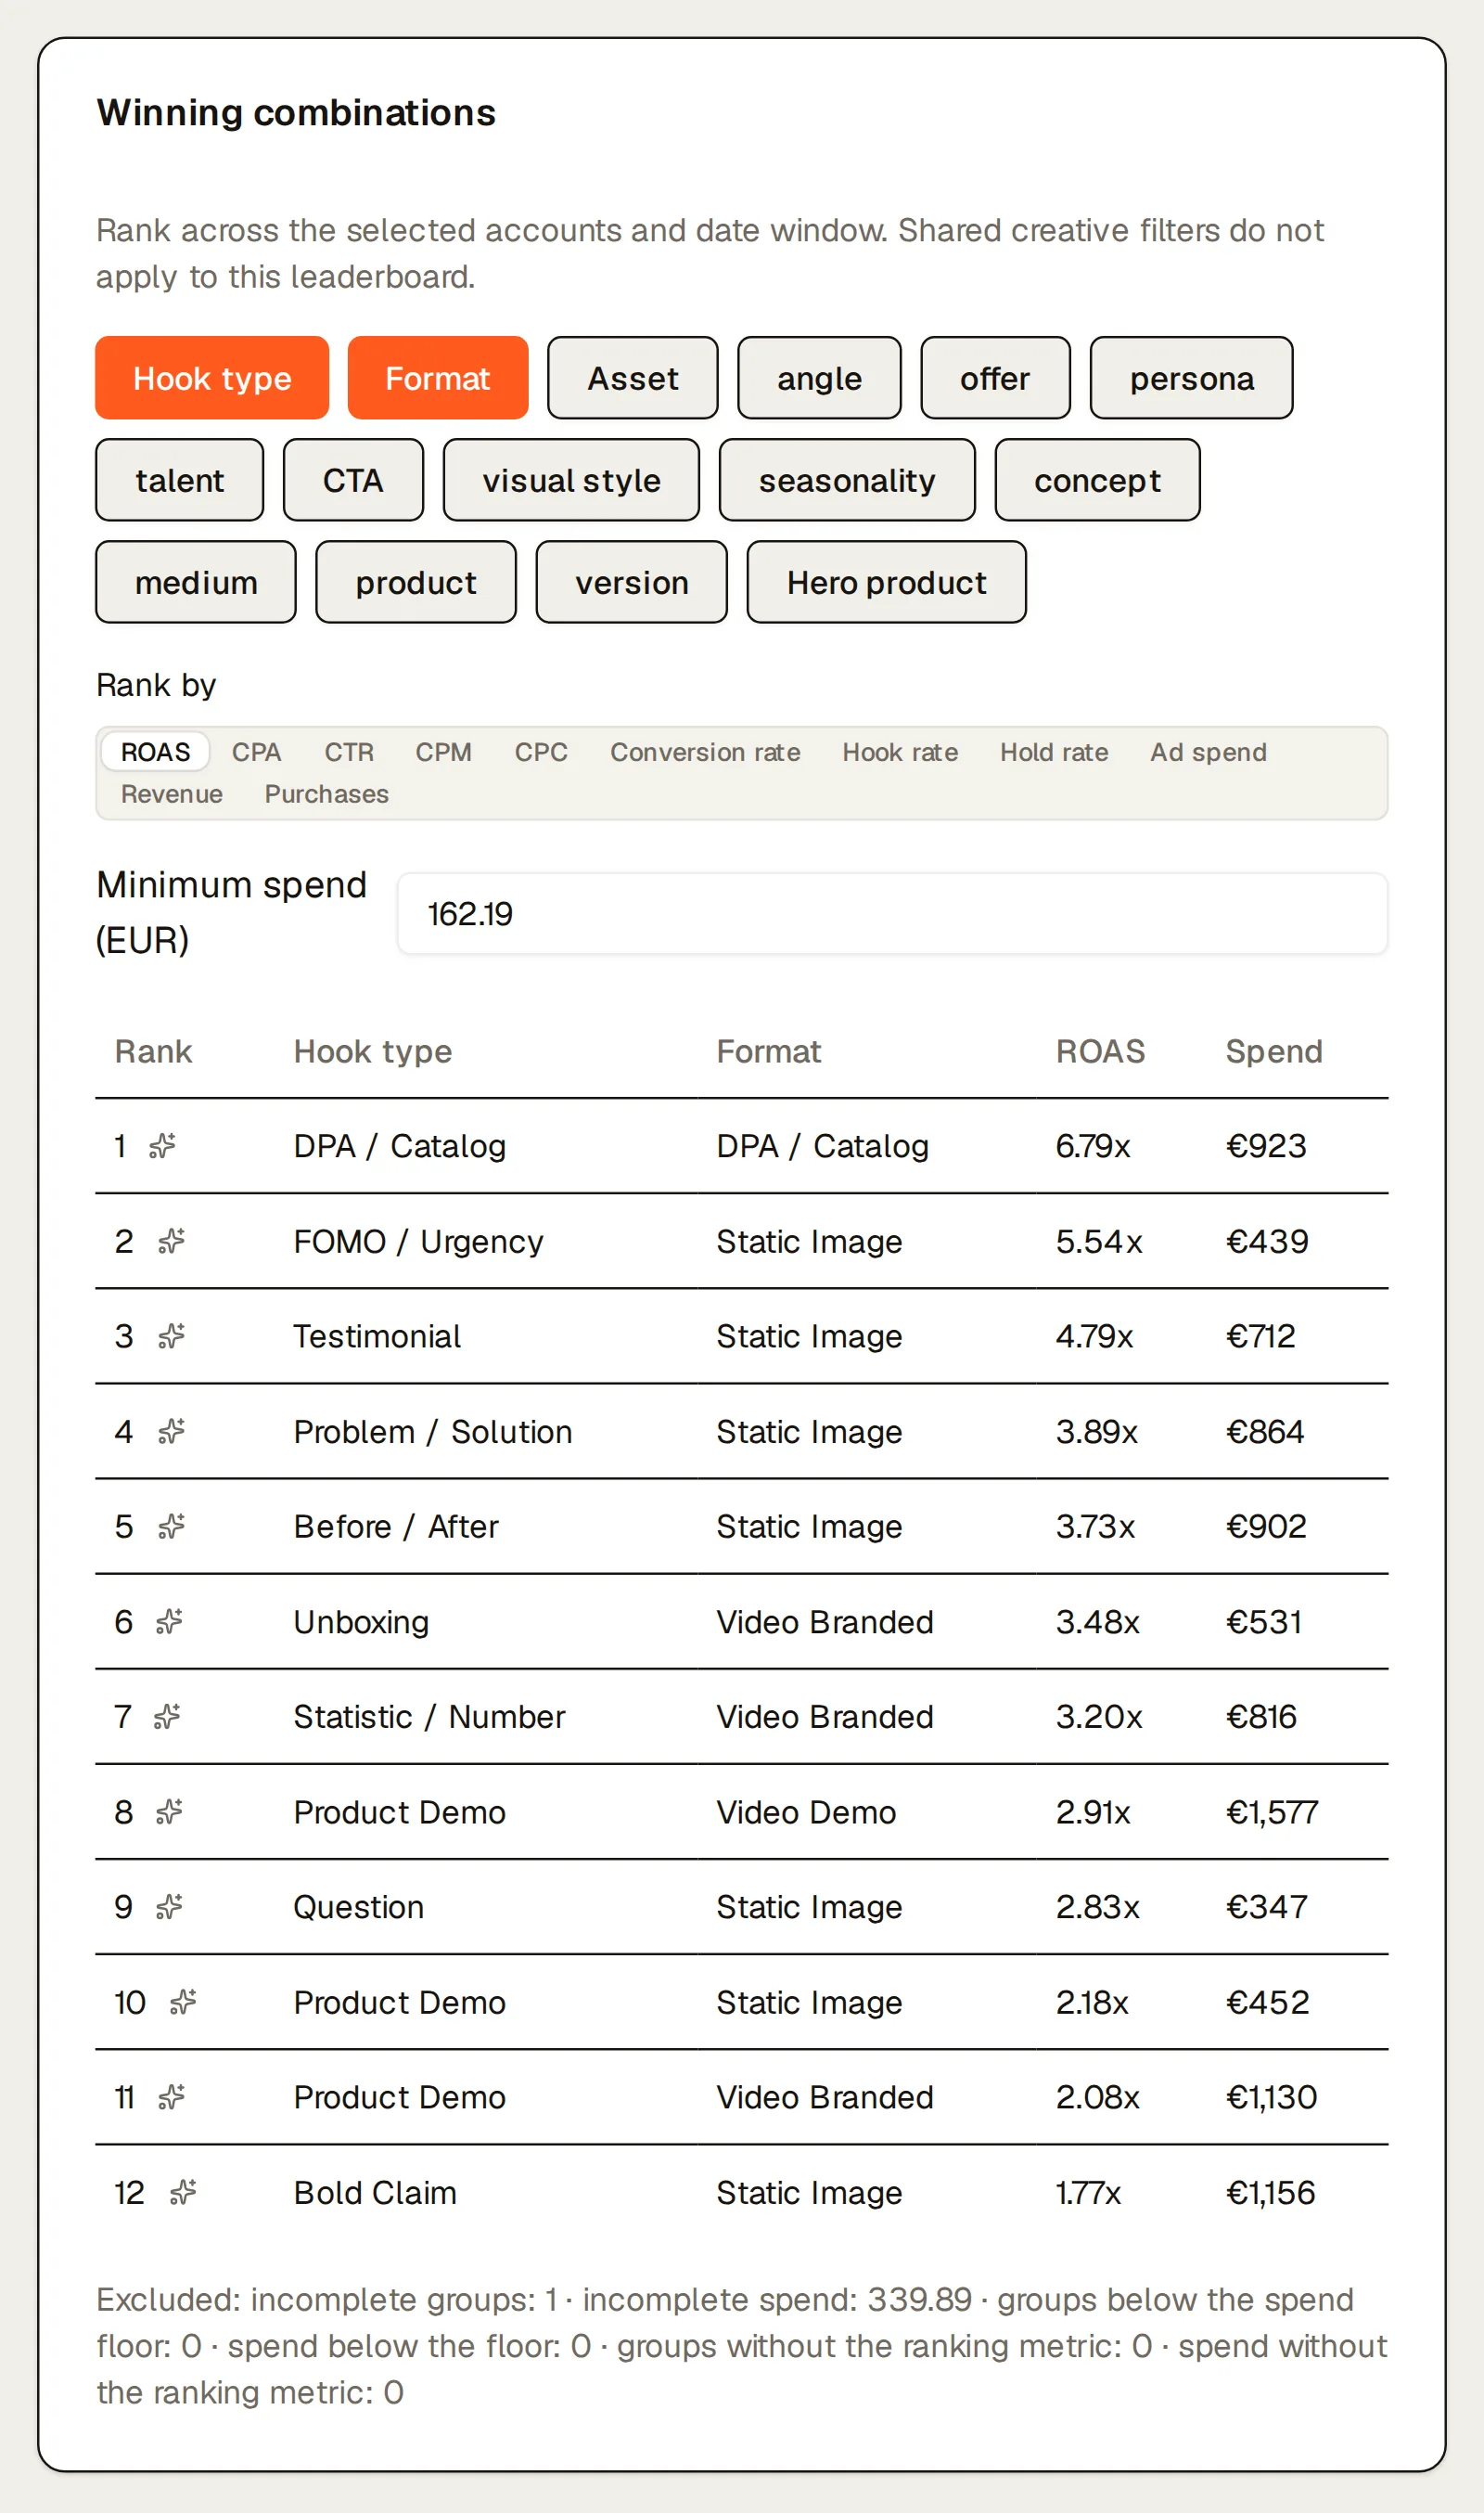Switch ranking to Conversion rate

(705, 753)
